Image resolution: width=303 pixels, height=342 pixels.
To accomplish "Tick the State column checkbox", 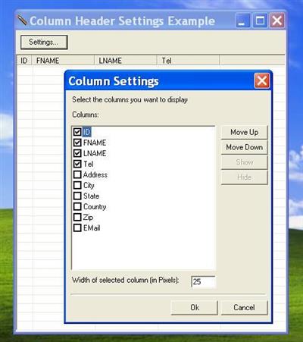I will click(77, 196).
